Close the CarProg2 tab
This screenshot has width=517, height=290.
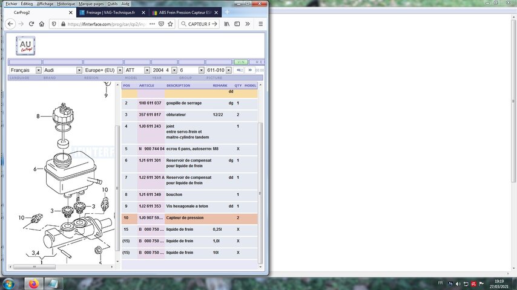[x=71, y=13]
